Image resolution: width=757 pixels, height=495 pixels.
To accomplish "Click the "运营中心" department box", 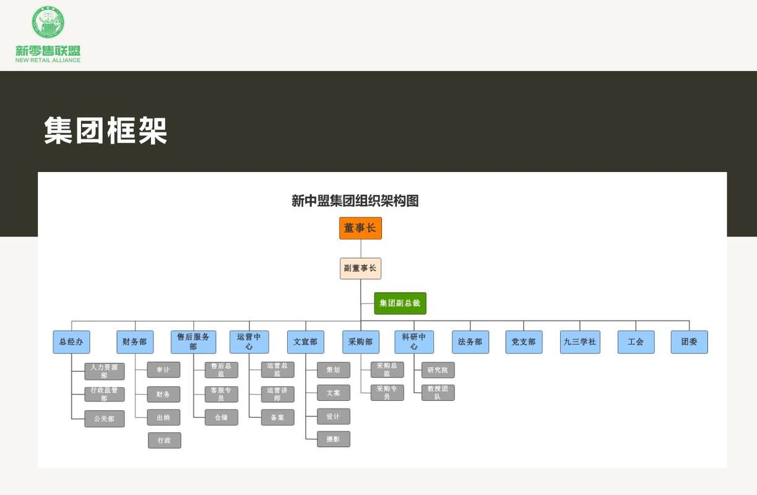I will point(249,342).
